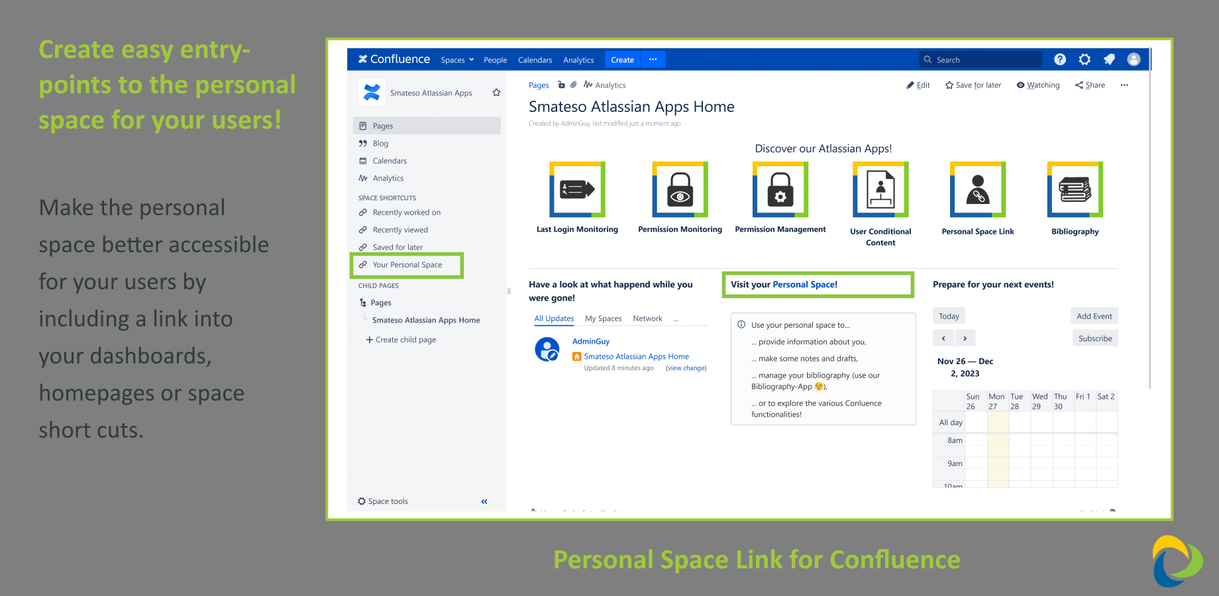
Task: Select the All Updates tab
Action: click(x=554, y=319)
